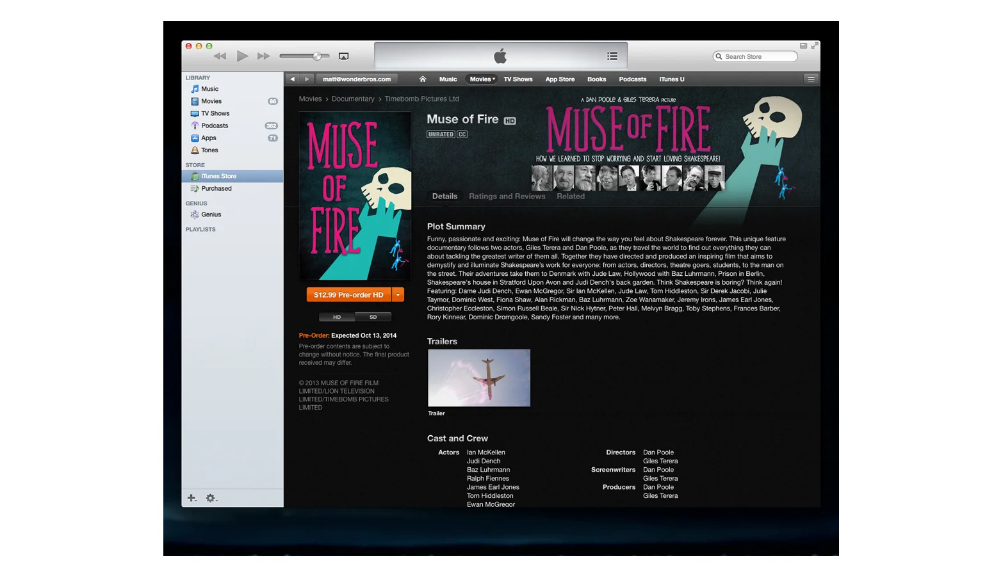Click the Muse of Fire poster artwork
The image size is (1003, 576).
355,196
